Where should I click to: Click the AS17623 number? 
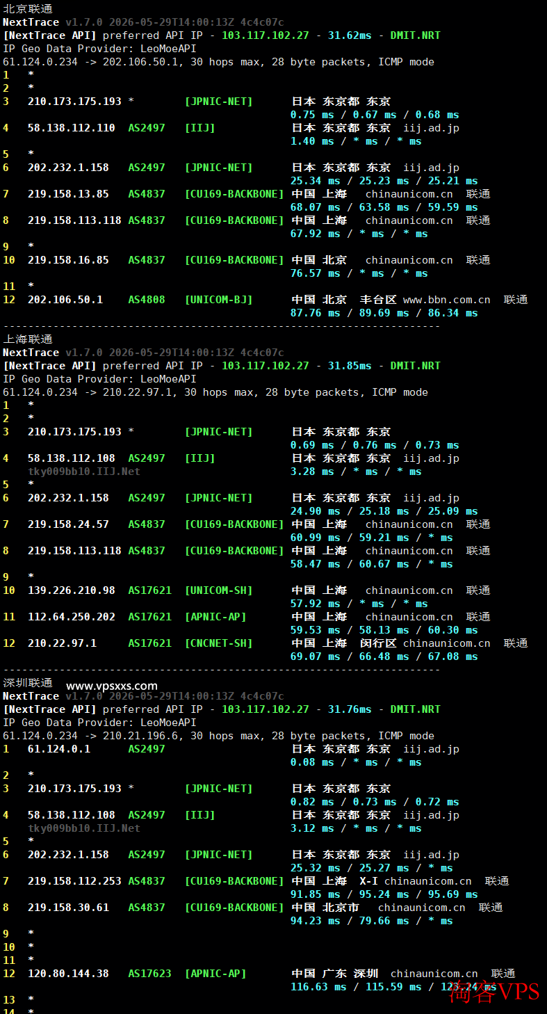pos(149,974)
